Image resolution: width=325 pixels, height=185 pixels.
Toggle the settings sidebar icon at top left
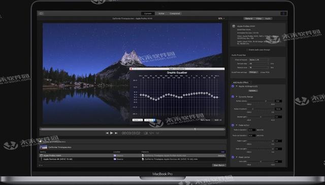41,14
